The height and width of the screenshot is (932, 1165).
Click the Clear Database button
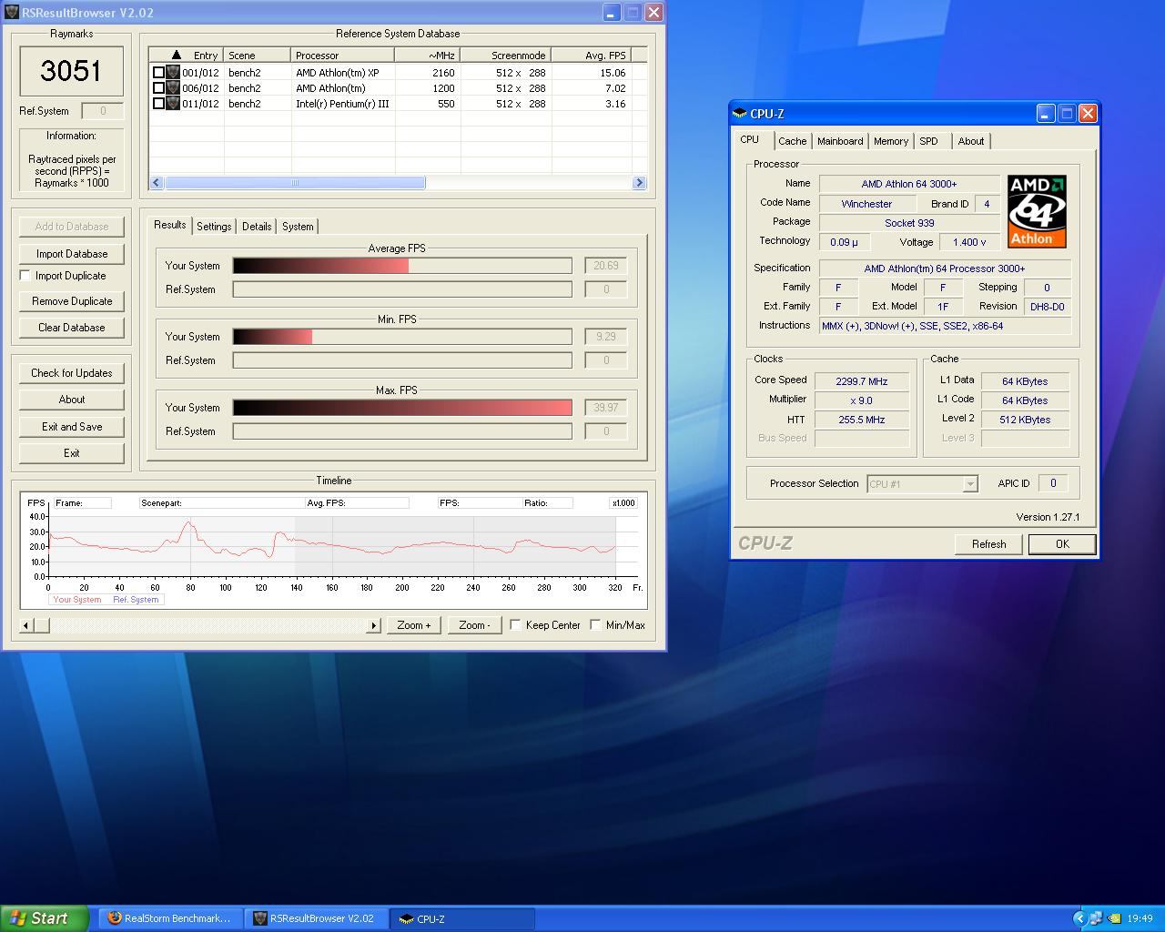click(x=72, y=328)
